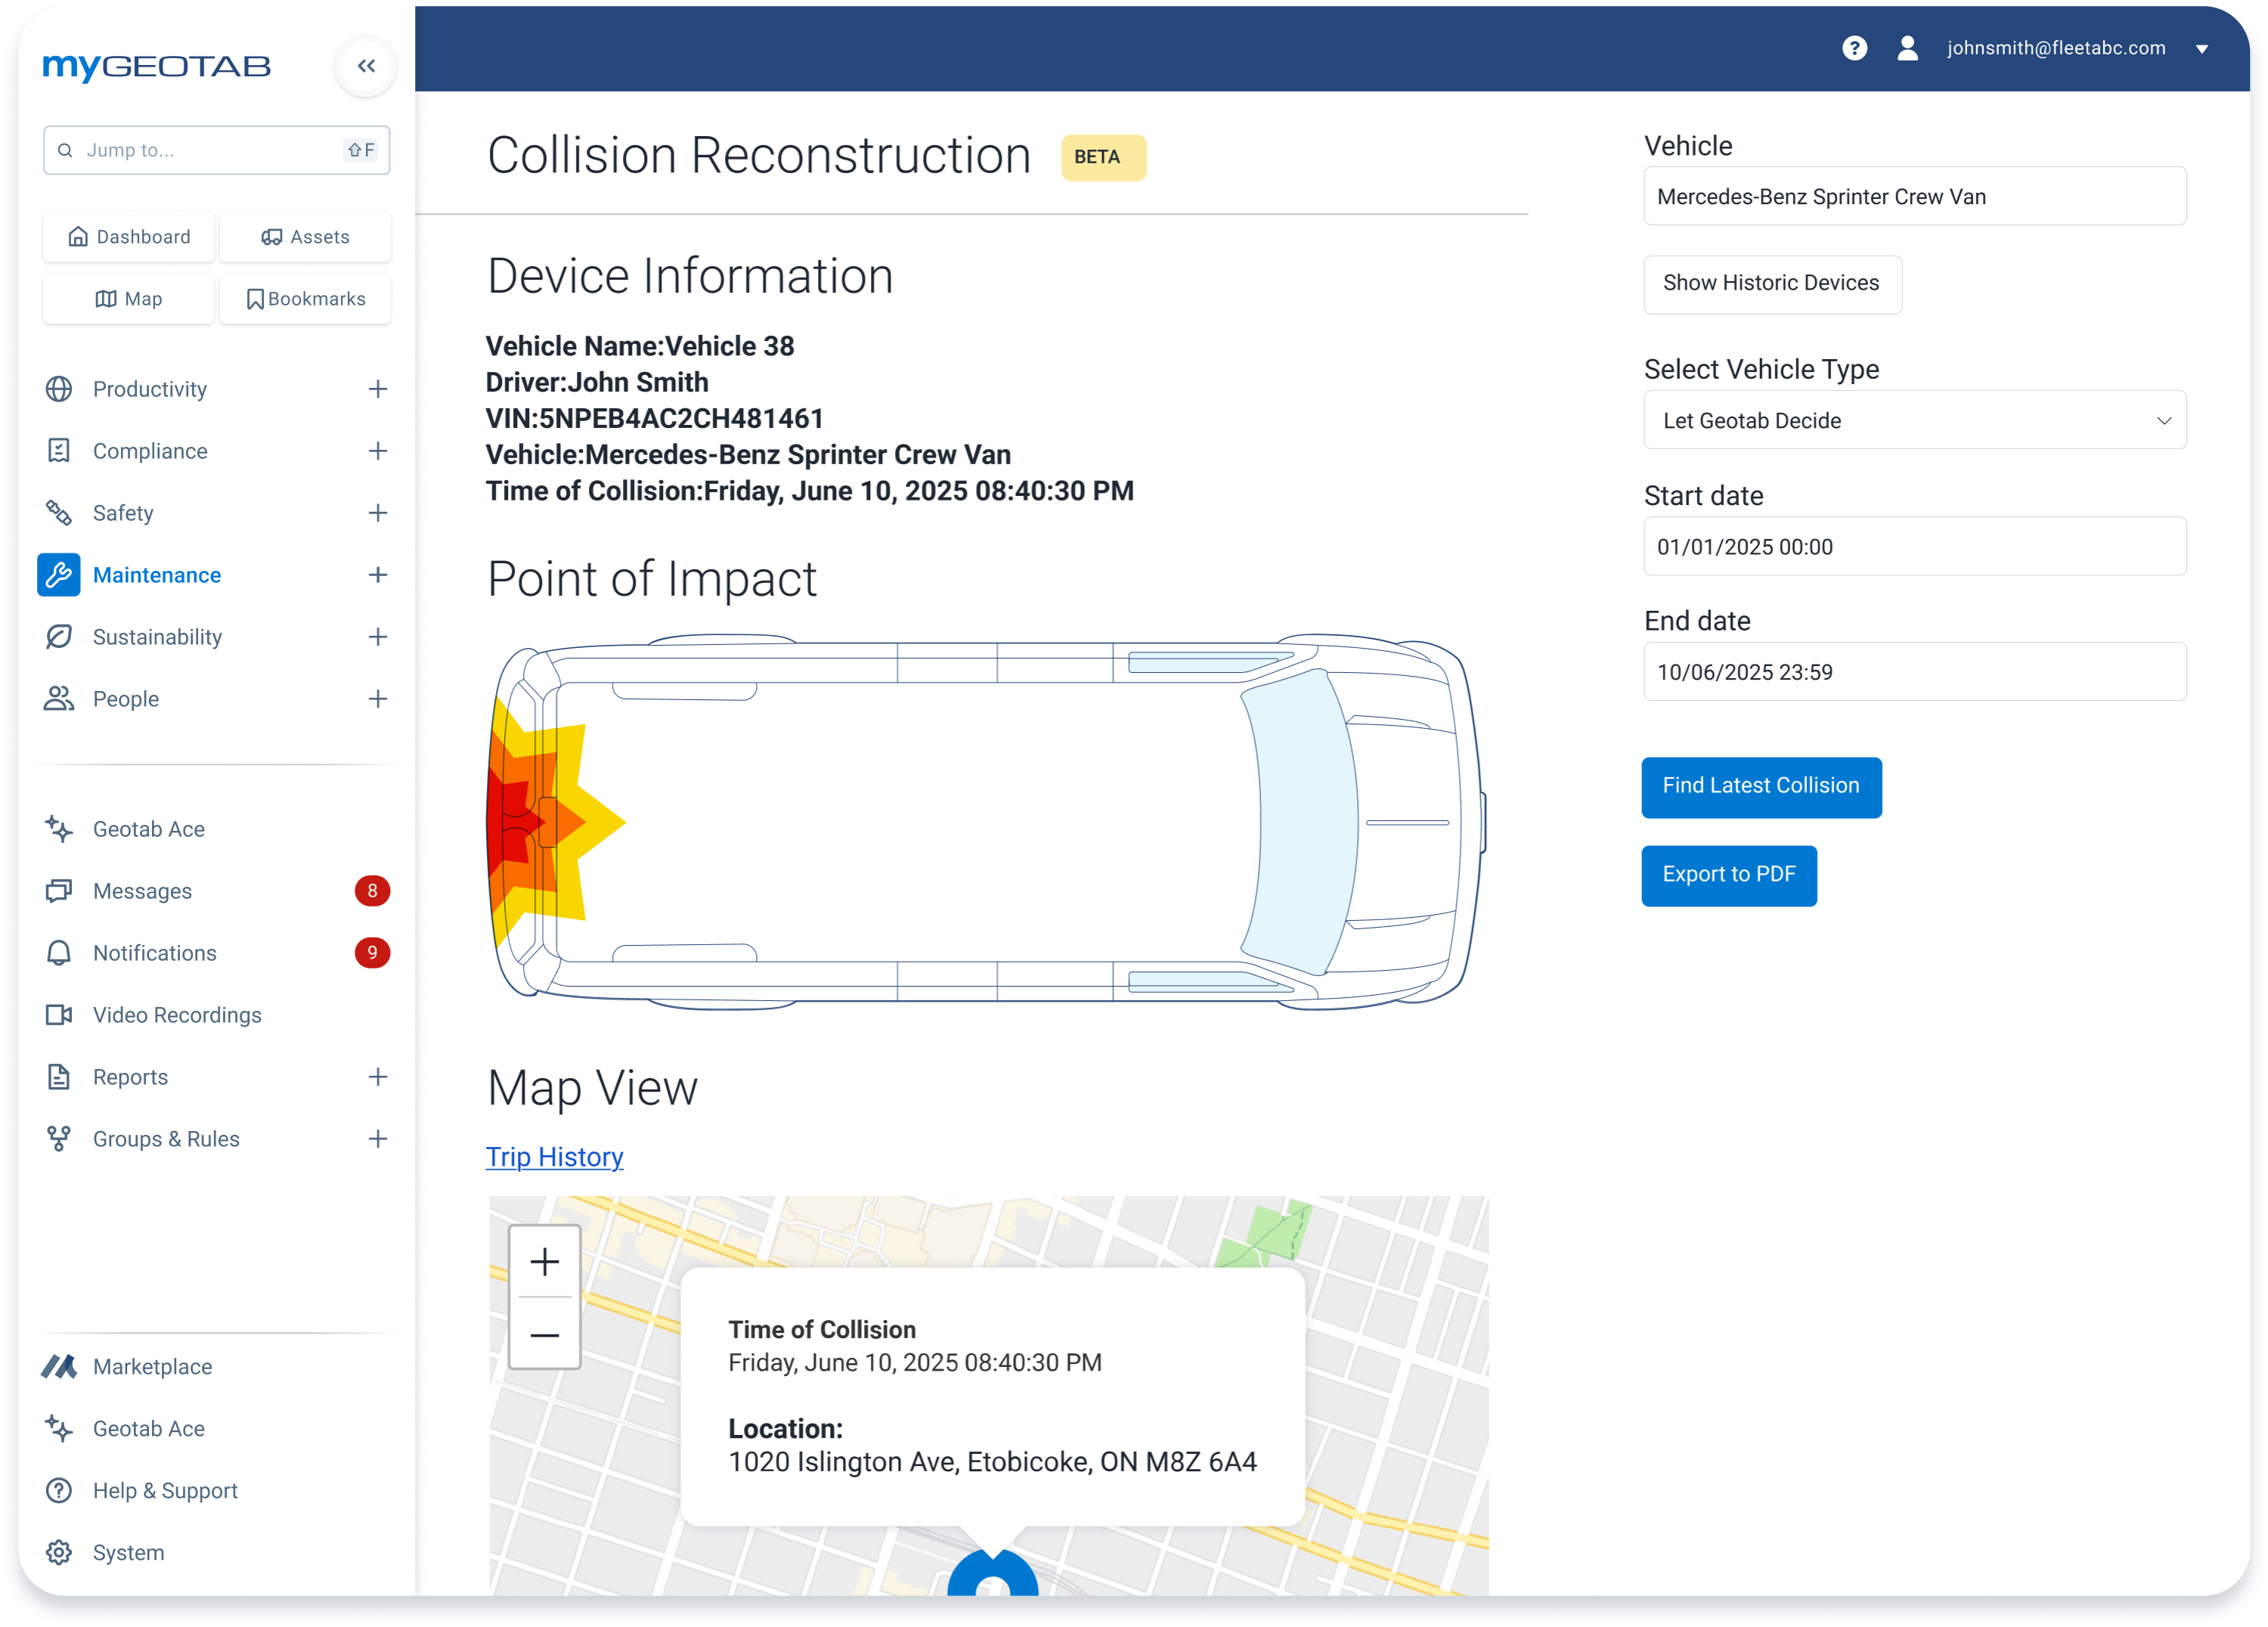The width and height of the screenshot is (2268, 1627).
Task: Expand the Safety menu plus
Action: coord(378,513)
